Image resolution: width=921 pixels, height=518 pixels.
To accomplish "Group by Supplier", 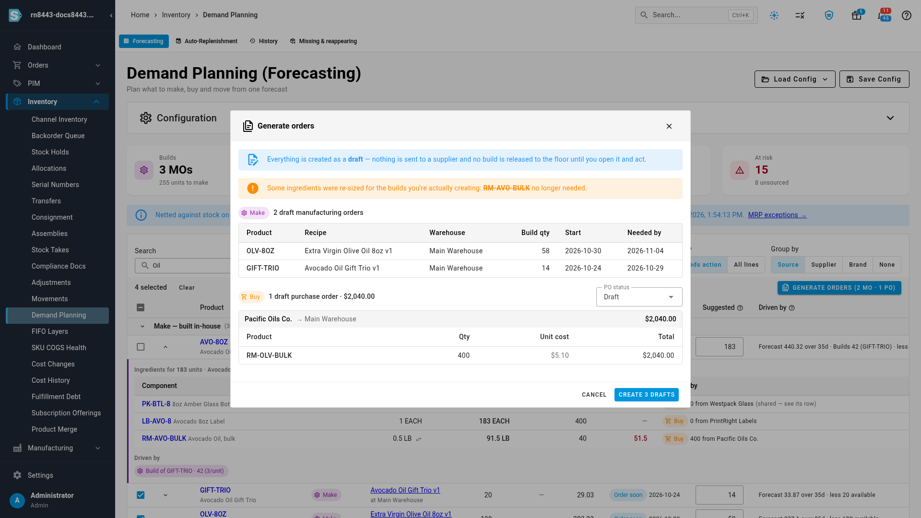I will tap(823, 265).
